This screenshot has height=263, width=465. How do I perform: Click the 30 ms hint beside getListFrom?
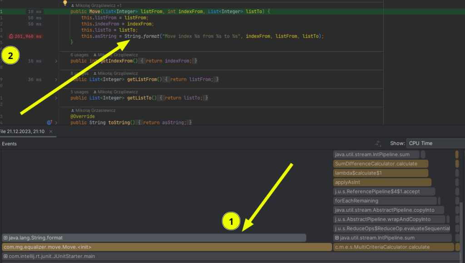(35, 79)
